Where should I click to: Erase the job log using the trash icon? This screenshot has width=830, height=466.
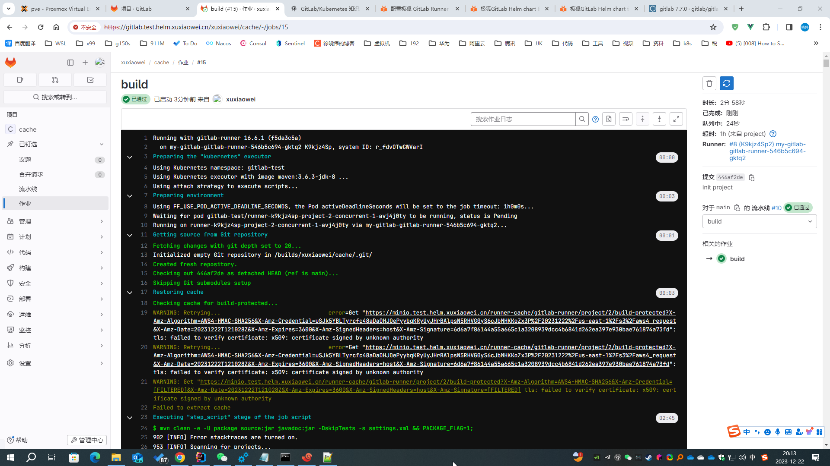click(x=709, y=83)
